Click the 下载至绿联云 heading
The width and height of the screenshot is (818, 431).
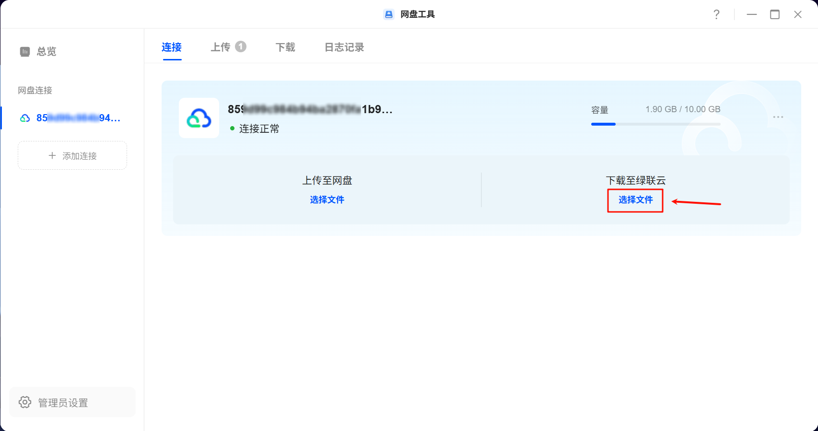pyautogui.click(x=636, y=180)
